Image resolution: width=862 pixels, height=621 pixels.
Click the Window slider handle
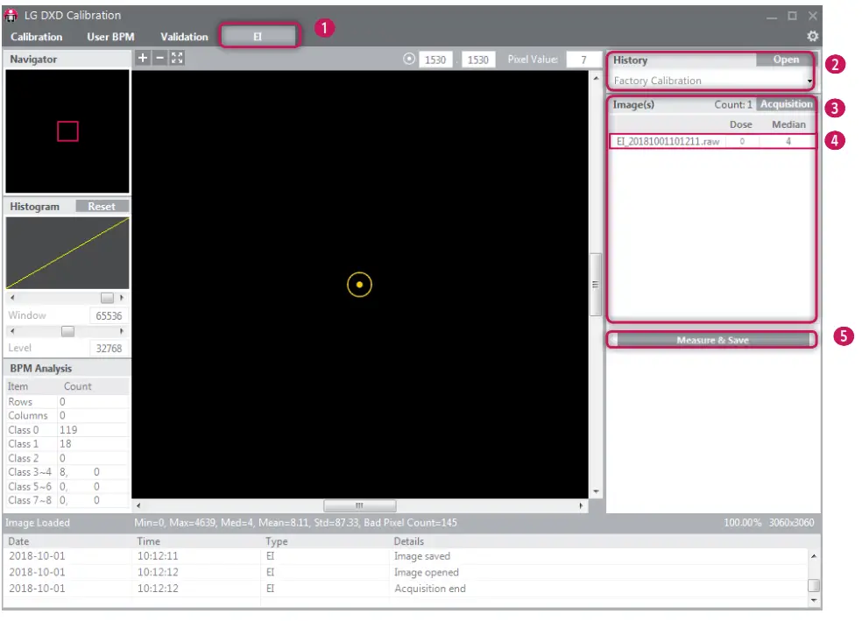click(x=107, y=299)
